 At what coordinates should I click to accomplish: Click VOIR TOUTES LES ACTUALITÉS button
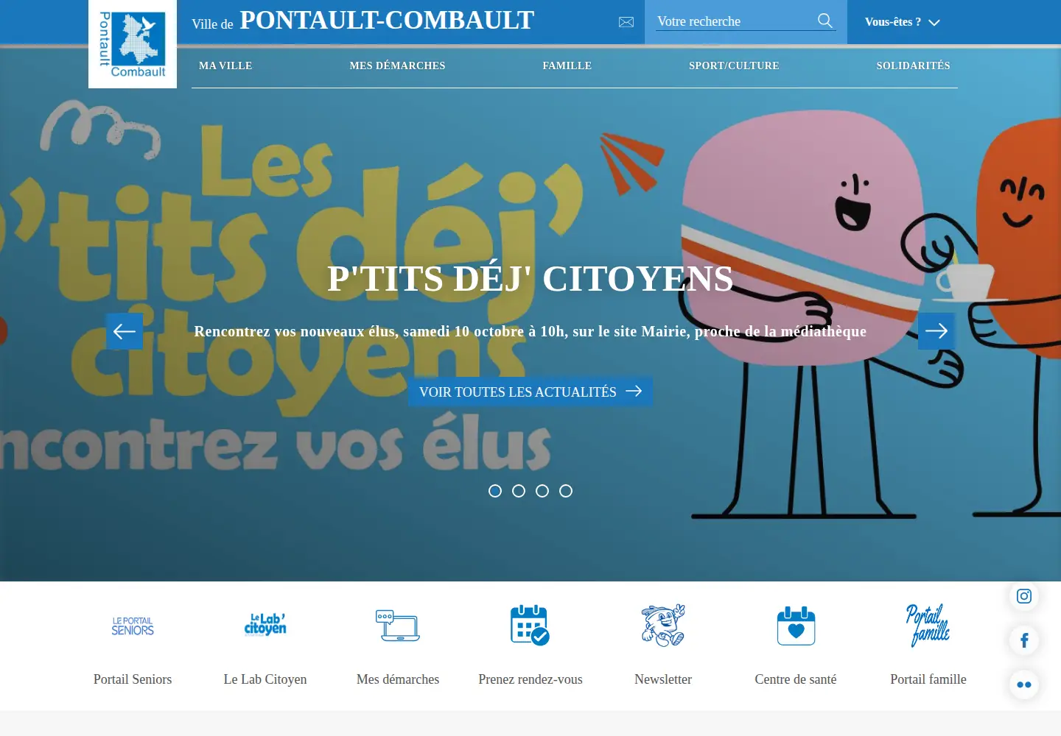coord(530,392)
